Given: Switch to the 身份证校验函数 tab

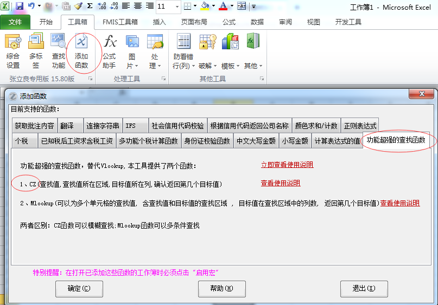Looking at the screenshot, I should [x=207, y=141].
